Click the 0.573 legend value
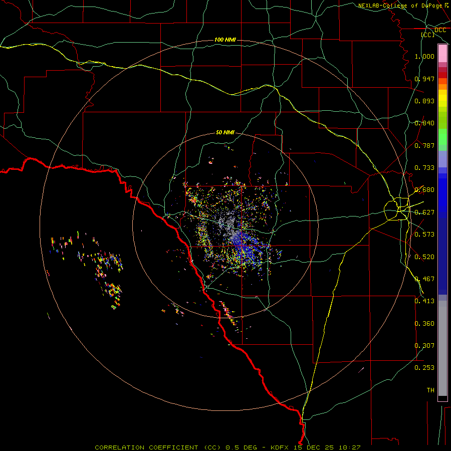451x451 pixels. [x=424, y=235]
